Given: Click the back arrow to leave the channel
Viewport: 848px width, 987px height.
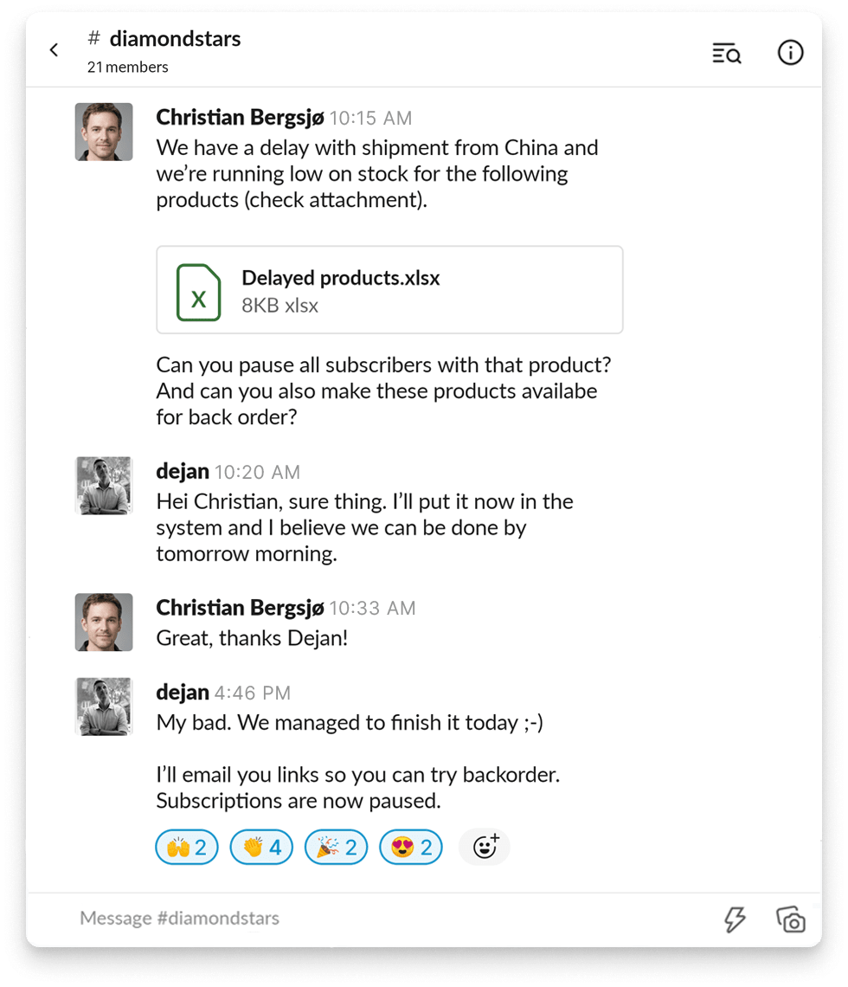Looking at the screenshot, I should coord(54,49).
